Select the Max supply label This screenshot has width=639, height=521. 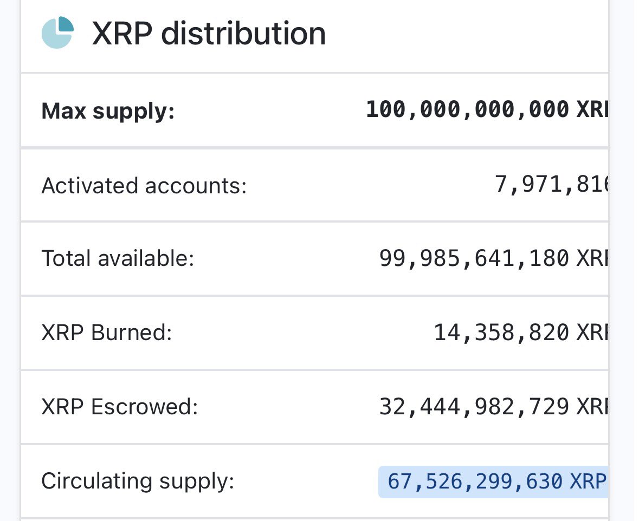108,111
